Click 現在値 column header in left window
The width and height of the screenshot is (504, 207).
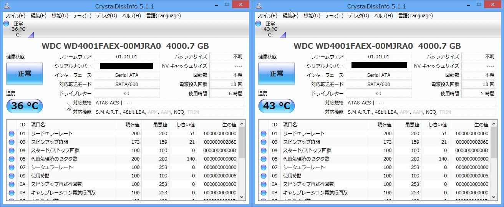pos(128,124)
